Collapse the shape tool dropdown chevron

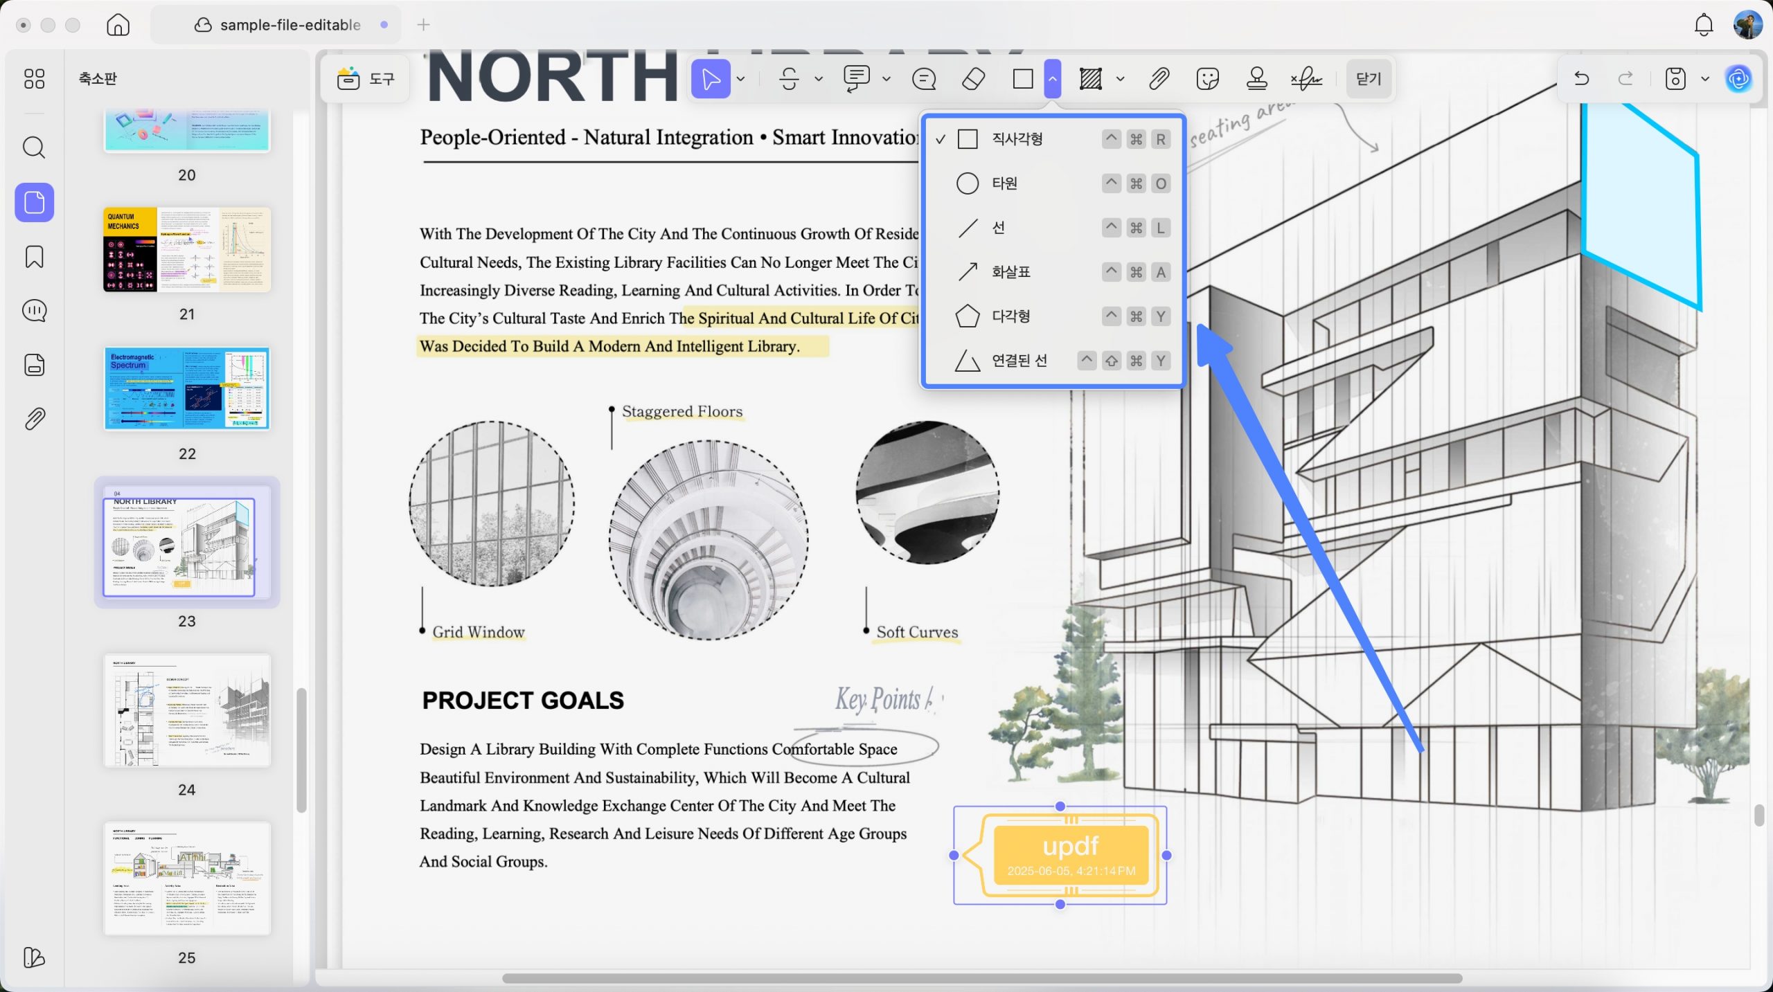tap(1052, 79)
